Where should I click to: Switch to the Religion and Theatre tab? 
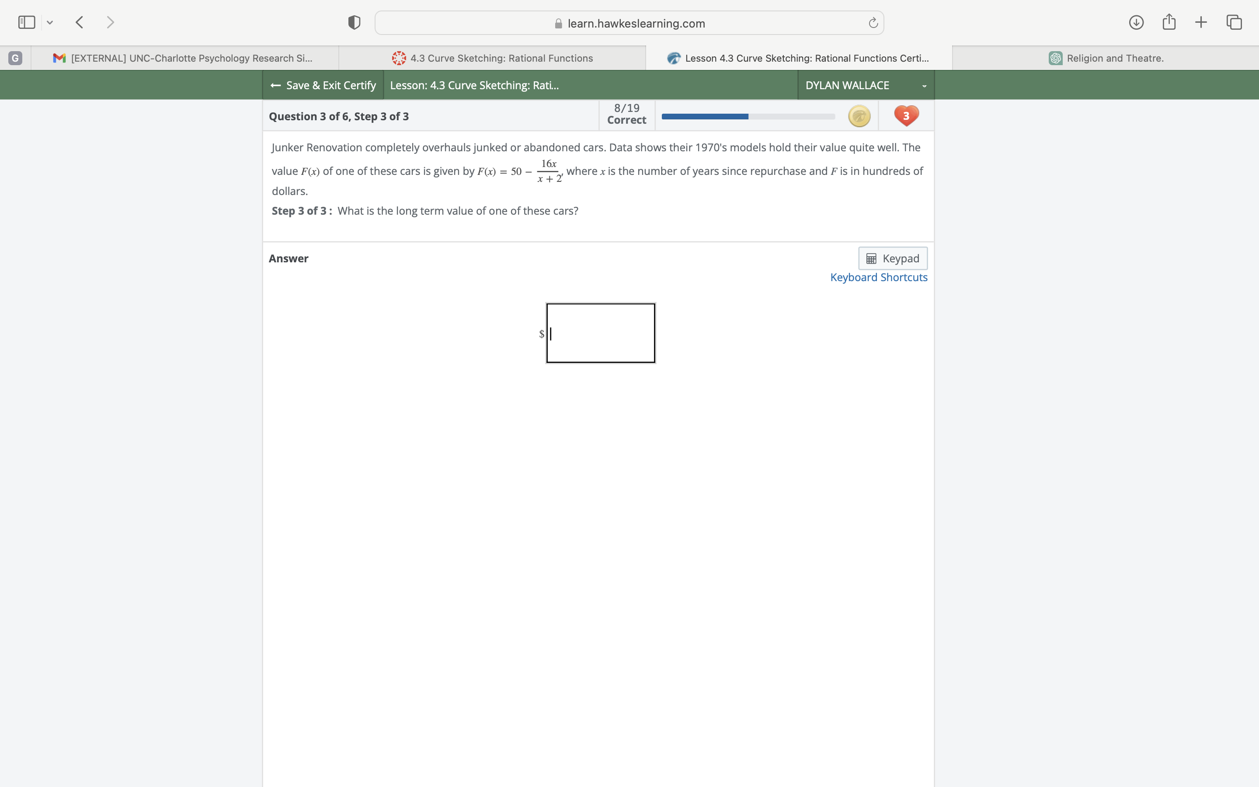pos(1106,58)
